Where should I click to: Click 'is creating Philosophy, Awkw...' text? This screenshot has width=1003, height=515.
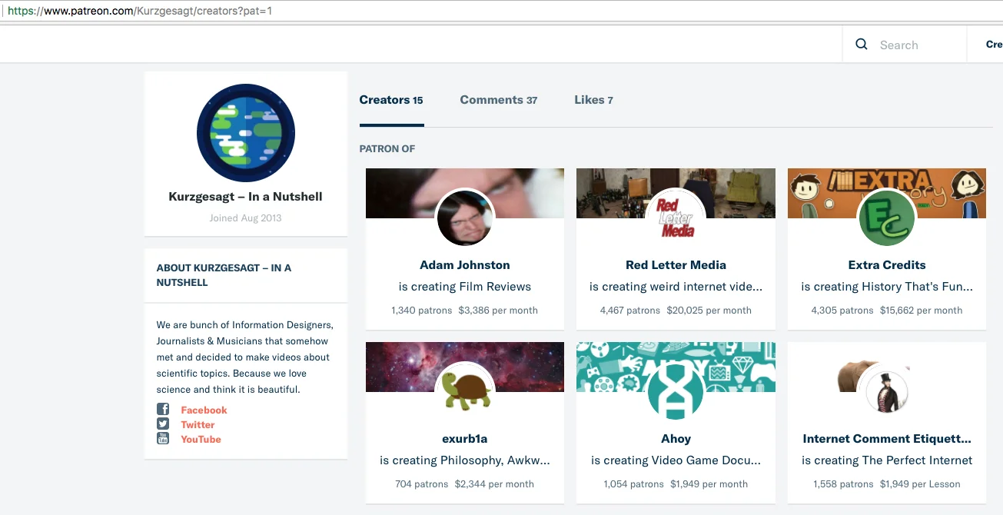coord(465,460)
